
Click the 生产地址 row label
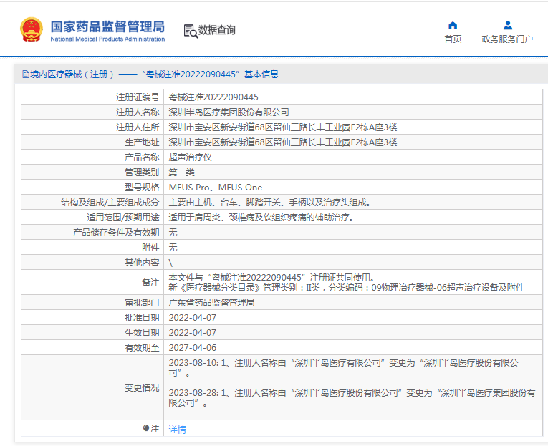pos(142,142)
